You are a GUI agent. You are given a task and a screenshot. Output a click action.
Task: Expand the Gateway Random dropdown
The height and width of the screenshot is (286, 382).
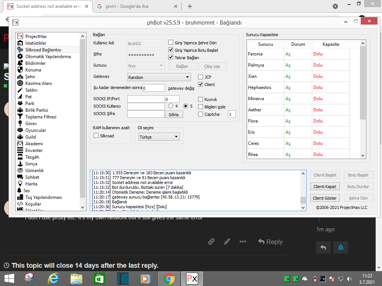[159, 77]
